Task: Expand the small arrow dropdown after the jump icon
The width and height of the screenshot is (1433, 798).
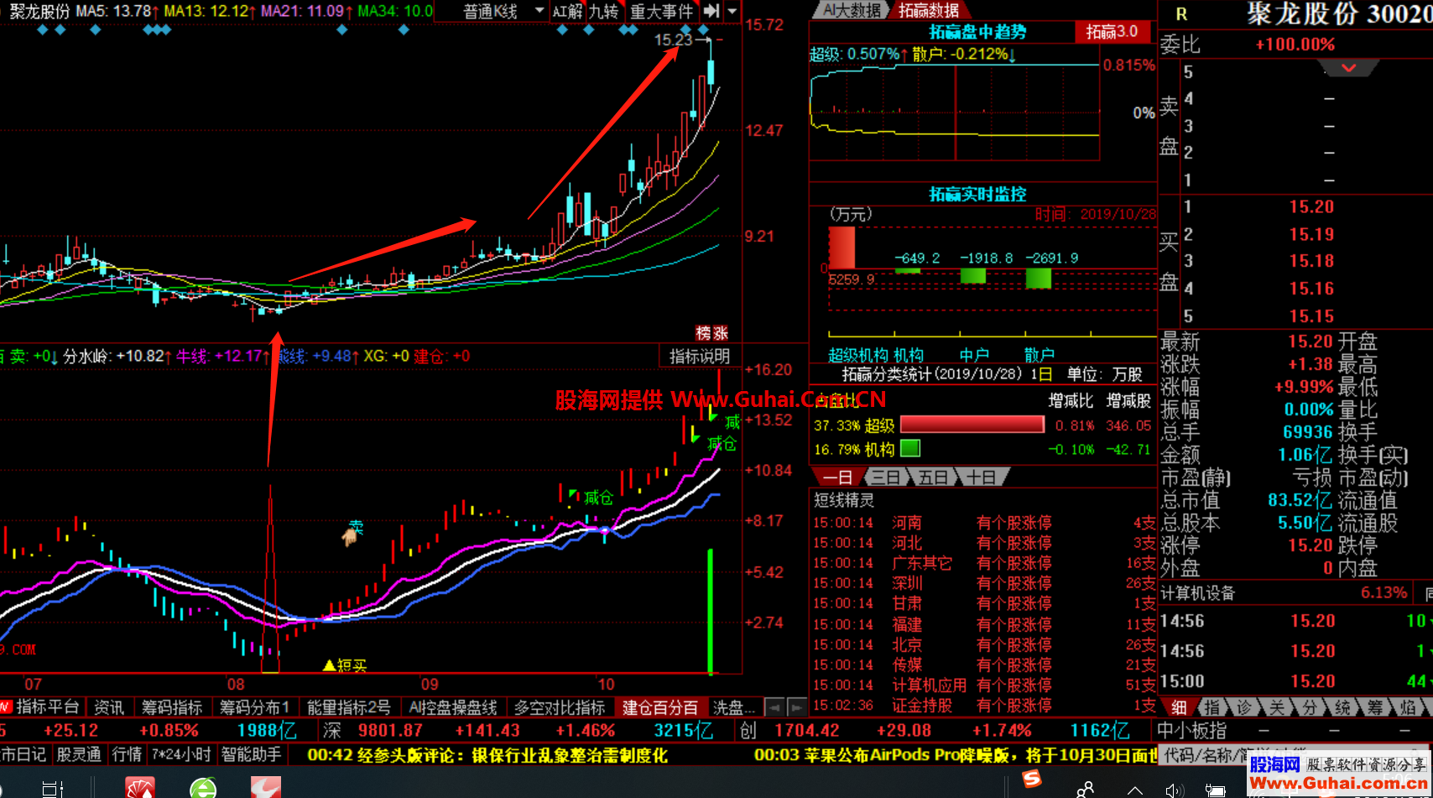Action: point(732,11)
